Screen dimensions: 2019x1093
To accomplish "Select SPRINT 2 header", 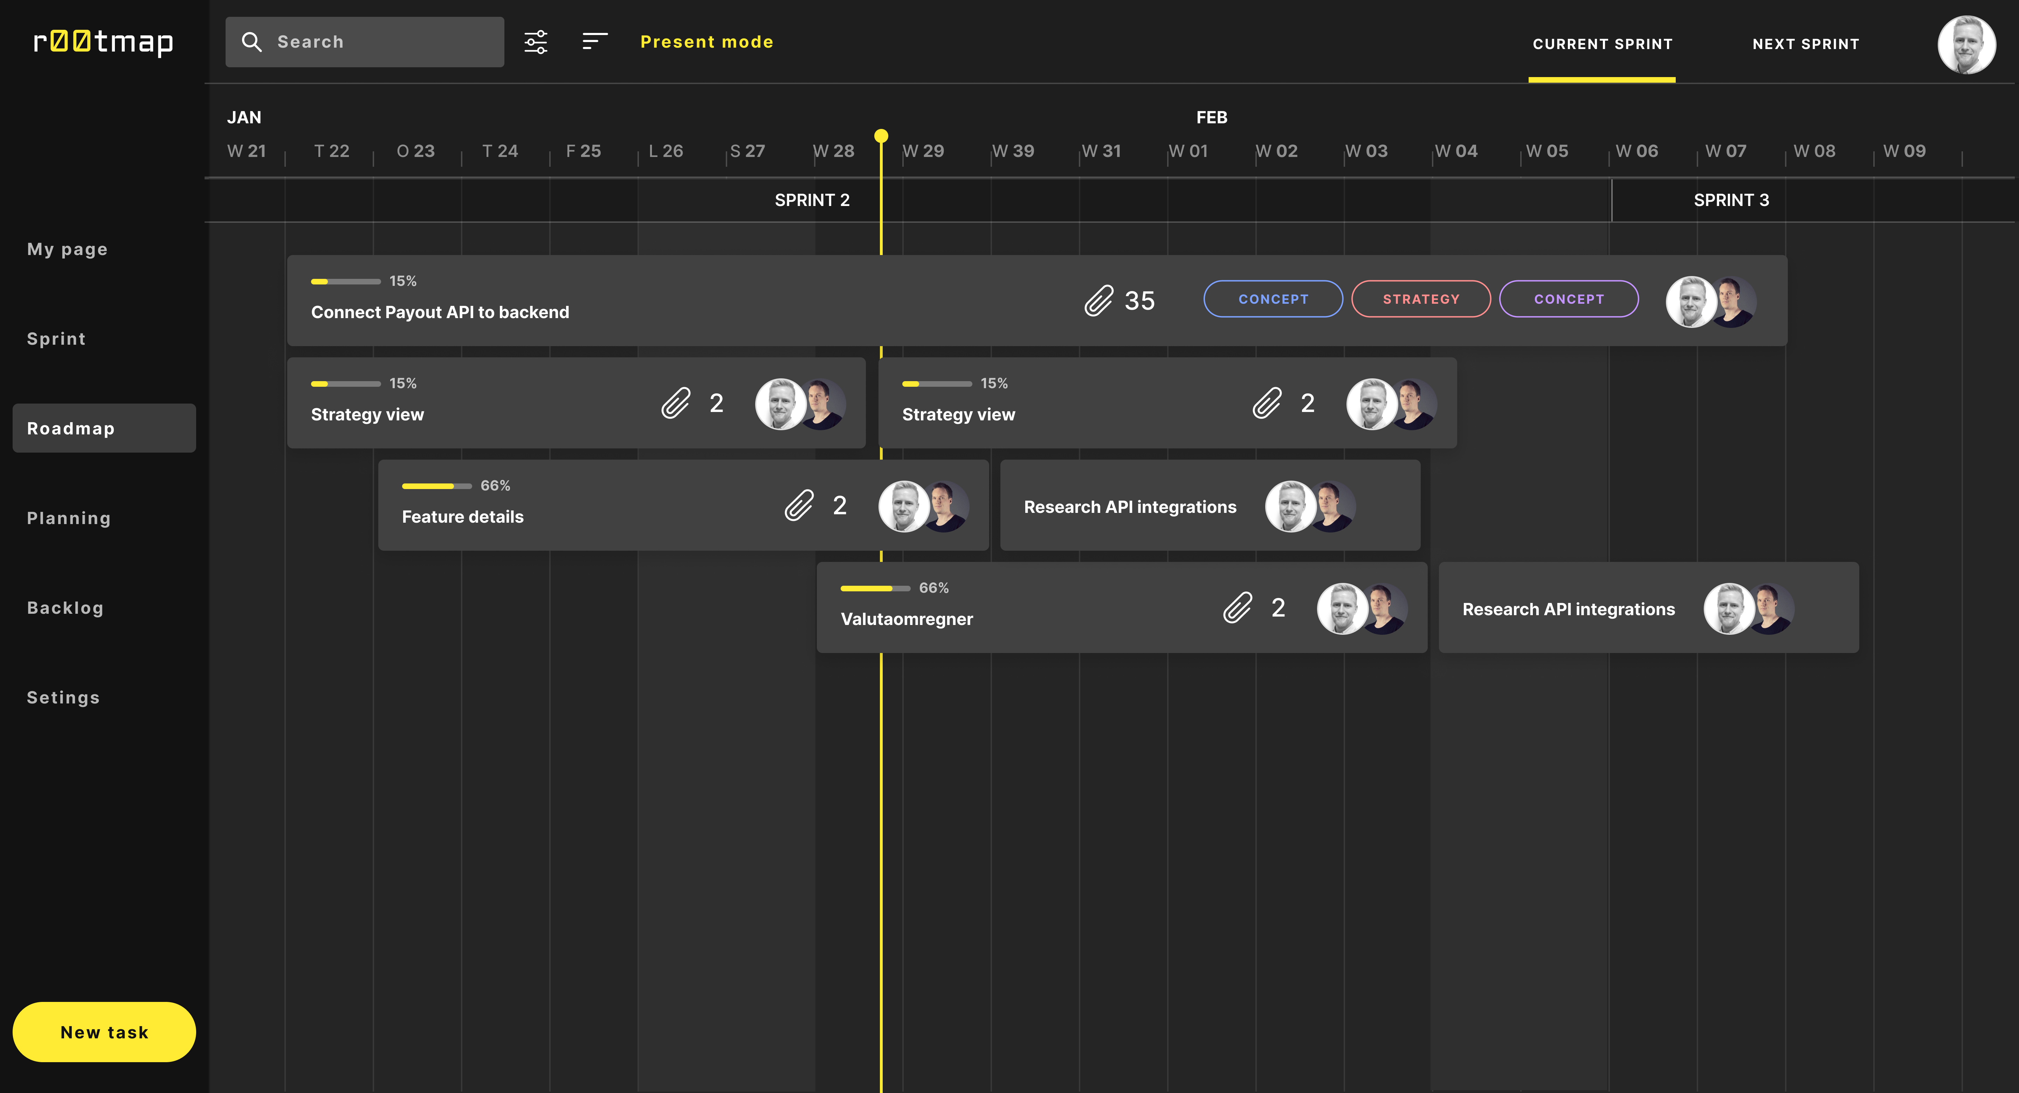I will click(812, 200).
